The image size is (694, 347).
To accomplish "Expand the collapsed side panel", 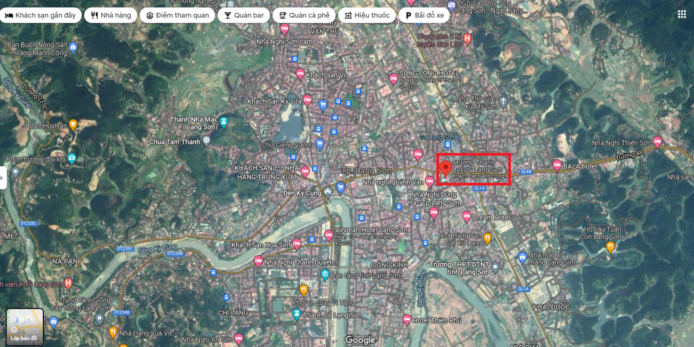I will pos(3,177).
